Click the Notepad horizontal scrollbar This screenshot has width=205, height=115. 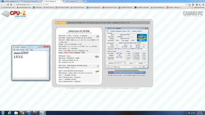click(29, 78)
